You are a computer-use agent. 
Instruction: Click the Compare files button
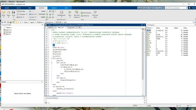[21, 14]
